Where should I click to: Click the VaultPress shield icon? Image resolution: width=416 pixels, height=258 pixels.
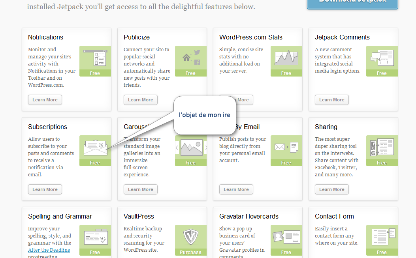[191, 237]
